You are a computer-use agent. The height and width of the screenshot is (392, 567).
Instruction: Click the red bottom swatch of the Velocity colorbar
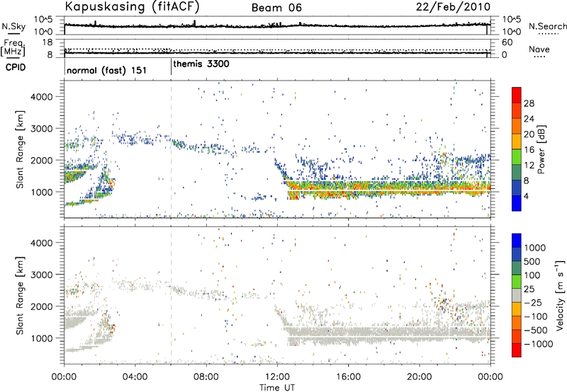pos(517,350)
